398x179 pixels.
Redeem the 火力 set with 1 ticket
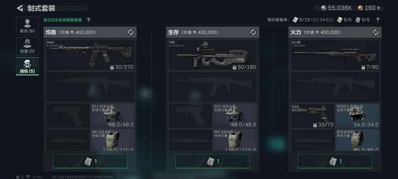point(335,161)
